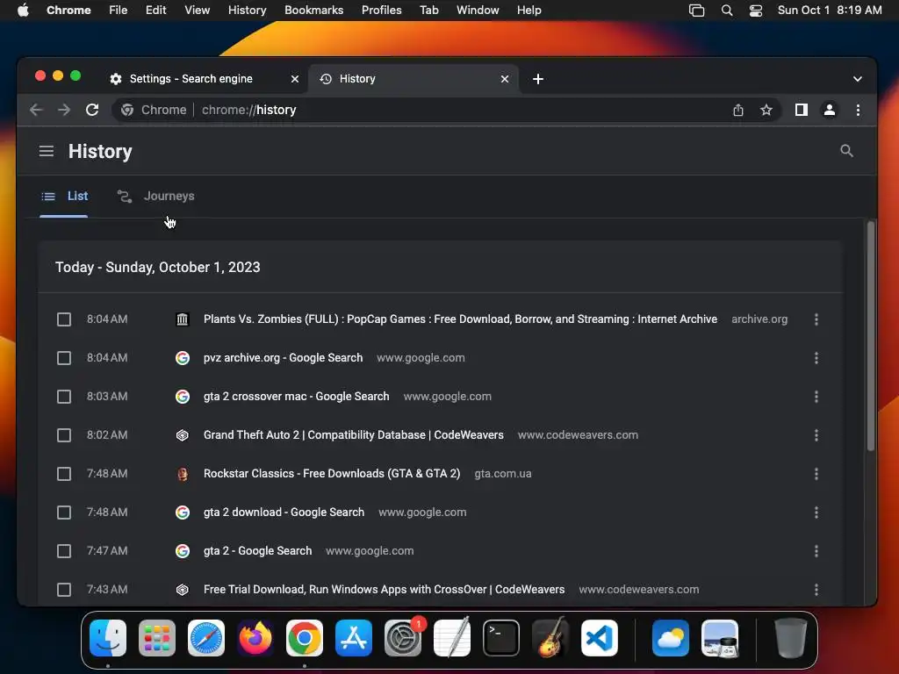Close the History tab
899x674 pixels.
click(505, 79)
